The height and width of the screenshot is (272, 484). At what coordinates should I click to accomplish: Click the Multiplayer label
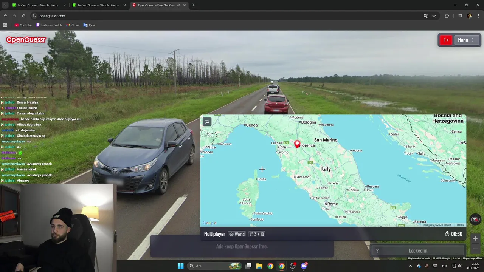pos(214,234)
